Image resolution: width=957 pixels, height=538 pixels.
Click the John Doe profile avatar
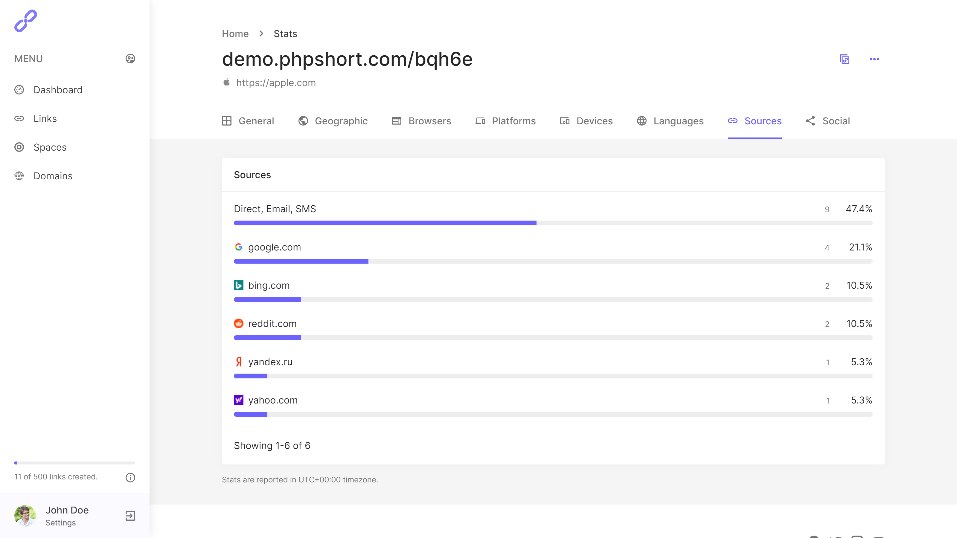pos(25,516)
